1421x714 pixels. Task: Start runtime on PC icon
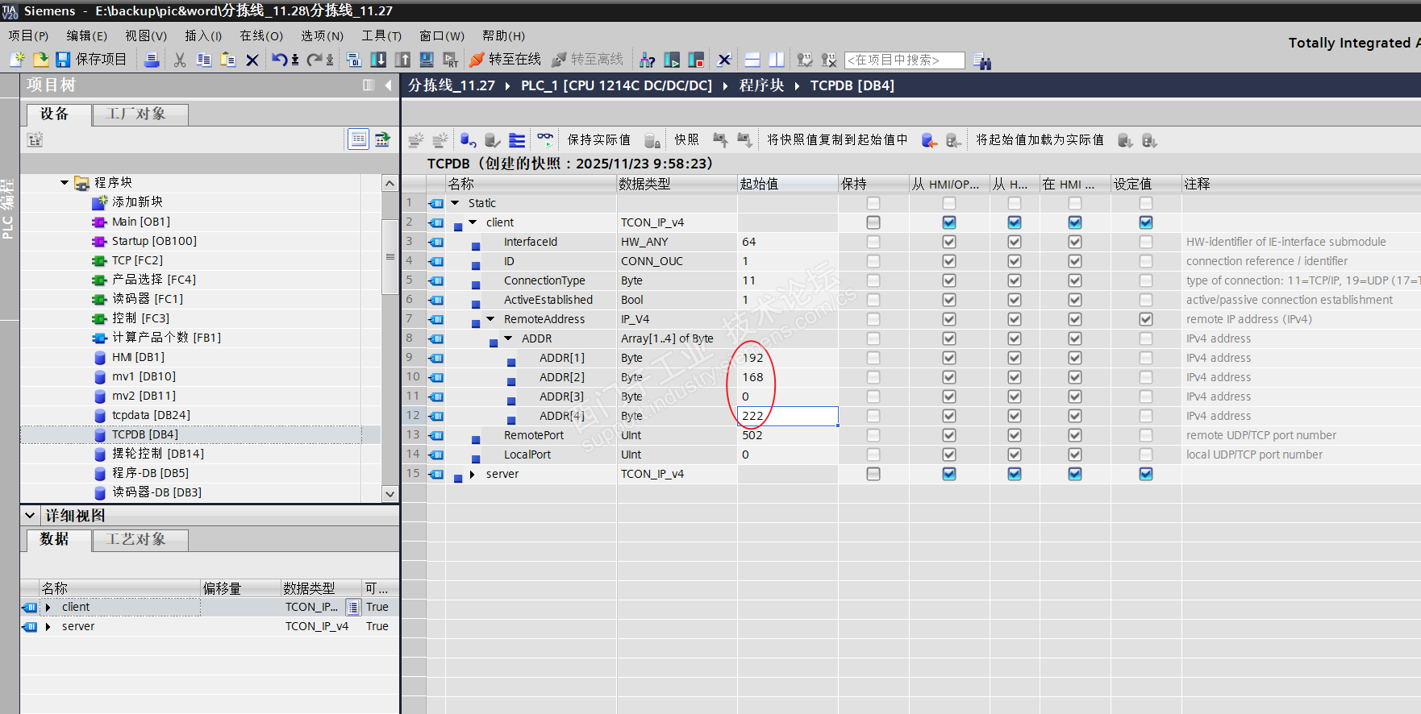point(451,60)
